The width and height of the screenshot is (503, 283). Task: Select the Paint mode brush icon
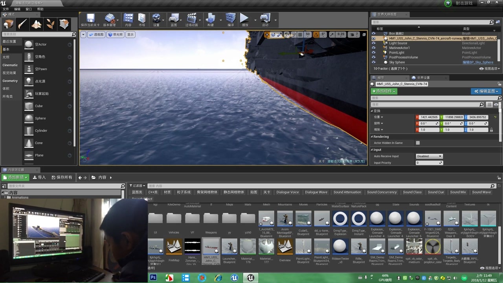coord(22,24)
